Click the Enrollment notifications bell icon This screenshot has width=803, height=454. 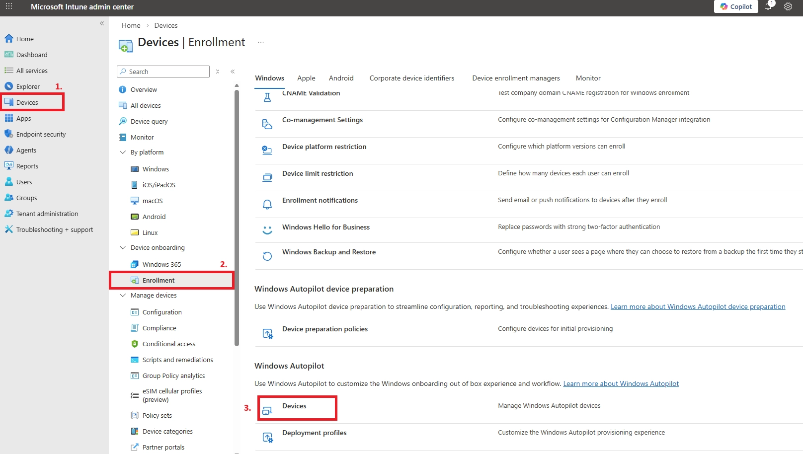click(x=267, y=204)
